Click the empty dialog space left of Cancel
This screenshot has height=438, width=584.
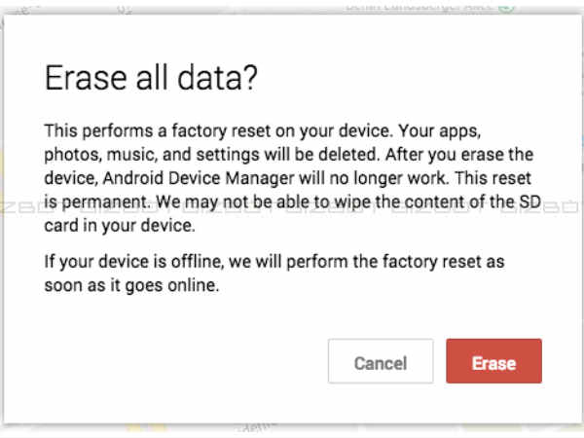point(175,363)
